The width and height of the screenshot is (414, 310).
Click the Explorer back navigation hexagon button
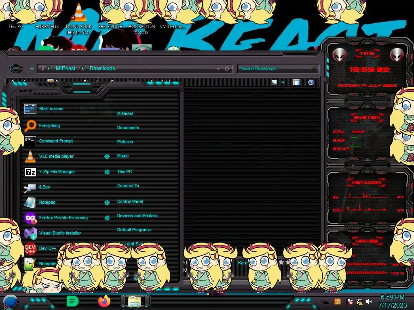pyautogui.click(x=16, y=69)
